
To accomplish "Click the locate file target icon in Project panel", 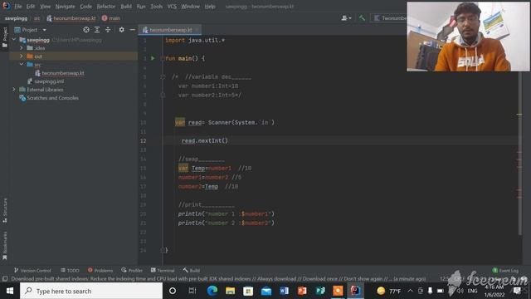I will [x=86, y=30].
